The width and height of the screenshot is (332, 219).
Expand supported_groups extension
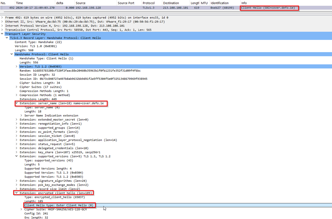pyautogui.click(x=16, y=128)
